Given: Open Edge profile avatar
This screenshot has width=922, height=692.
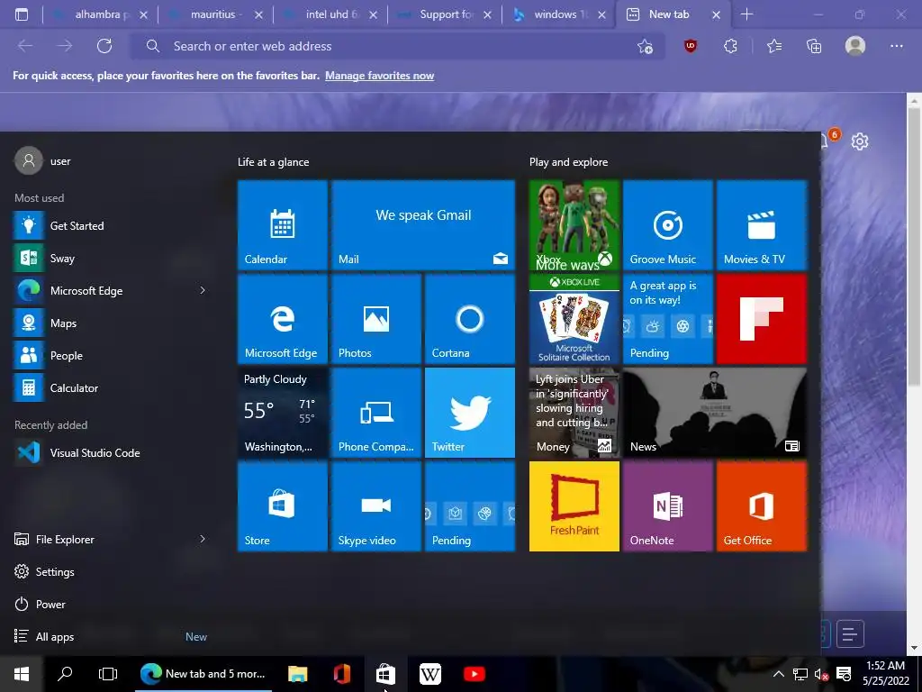Looking at the screenshot, I should click(855, 45).
